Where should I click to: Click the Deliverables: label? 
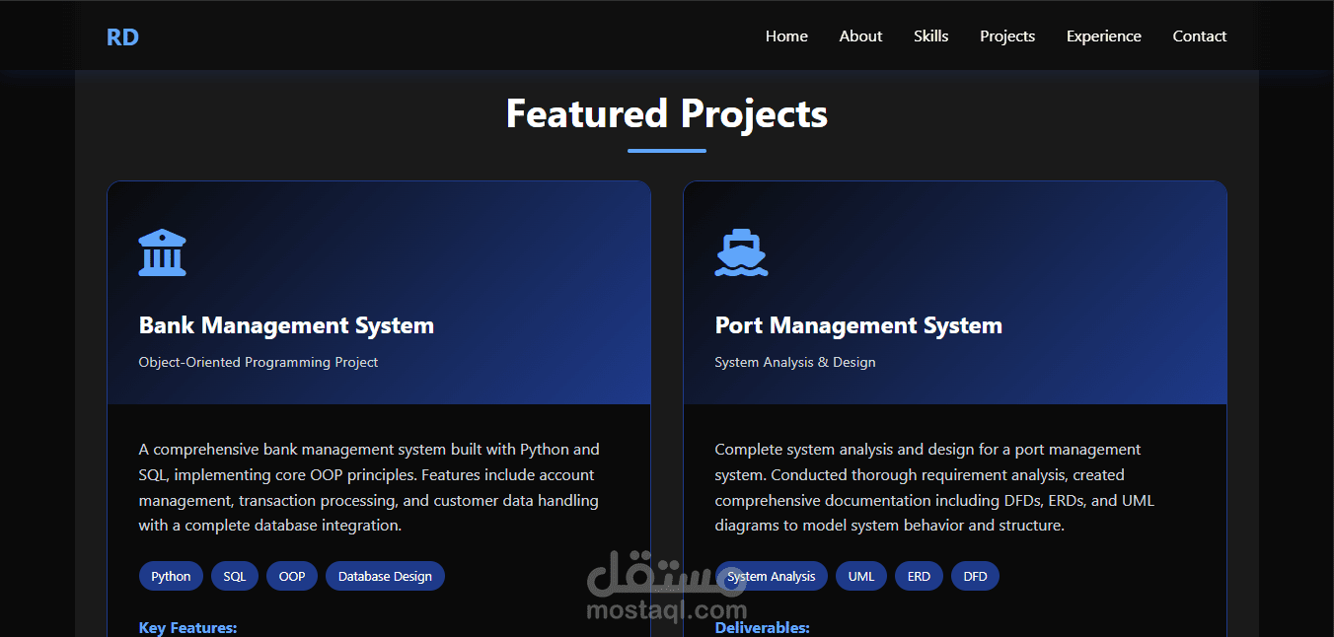(763, 627)
